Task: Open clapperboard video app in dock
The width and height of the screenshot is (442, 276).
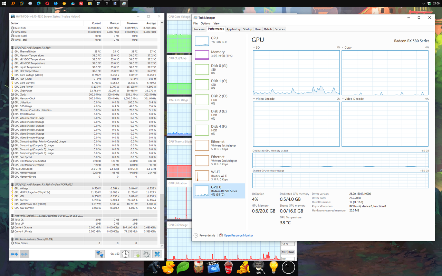Action: (213, 267)
